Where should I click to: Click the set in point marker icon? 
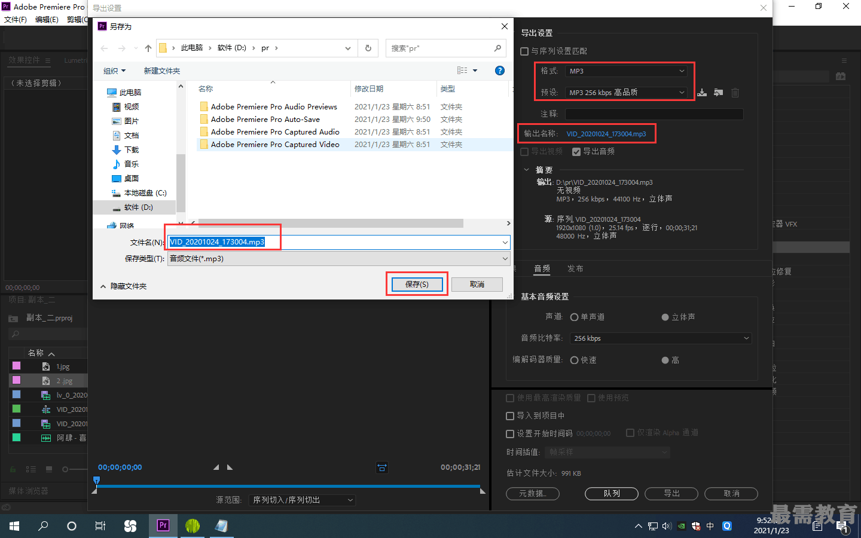pos(216,467)
